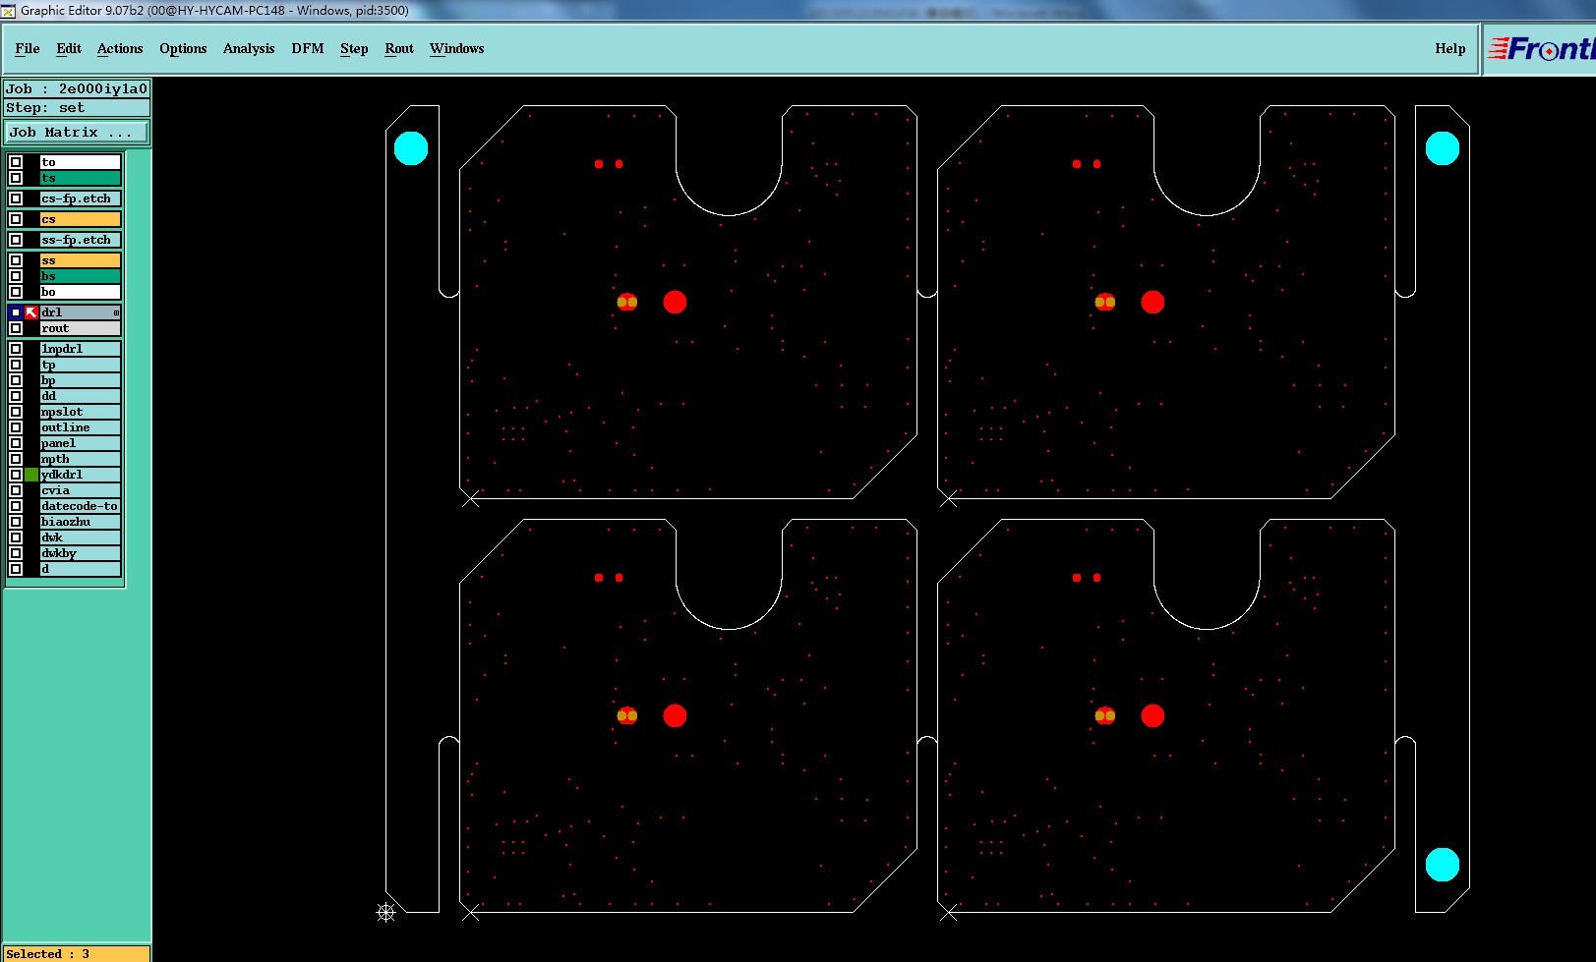This screenshot has height=962, width=1596.
Task: Select the biaozhu layer name
Action: click(81, 522)
